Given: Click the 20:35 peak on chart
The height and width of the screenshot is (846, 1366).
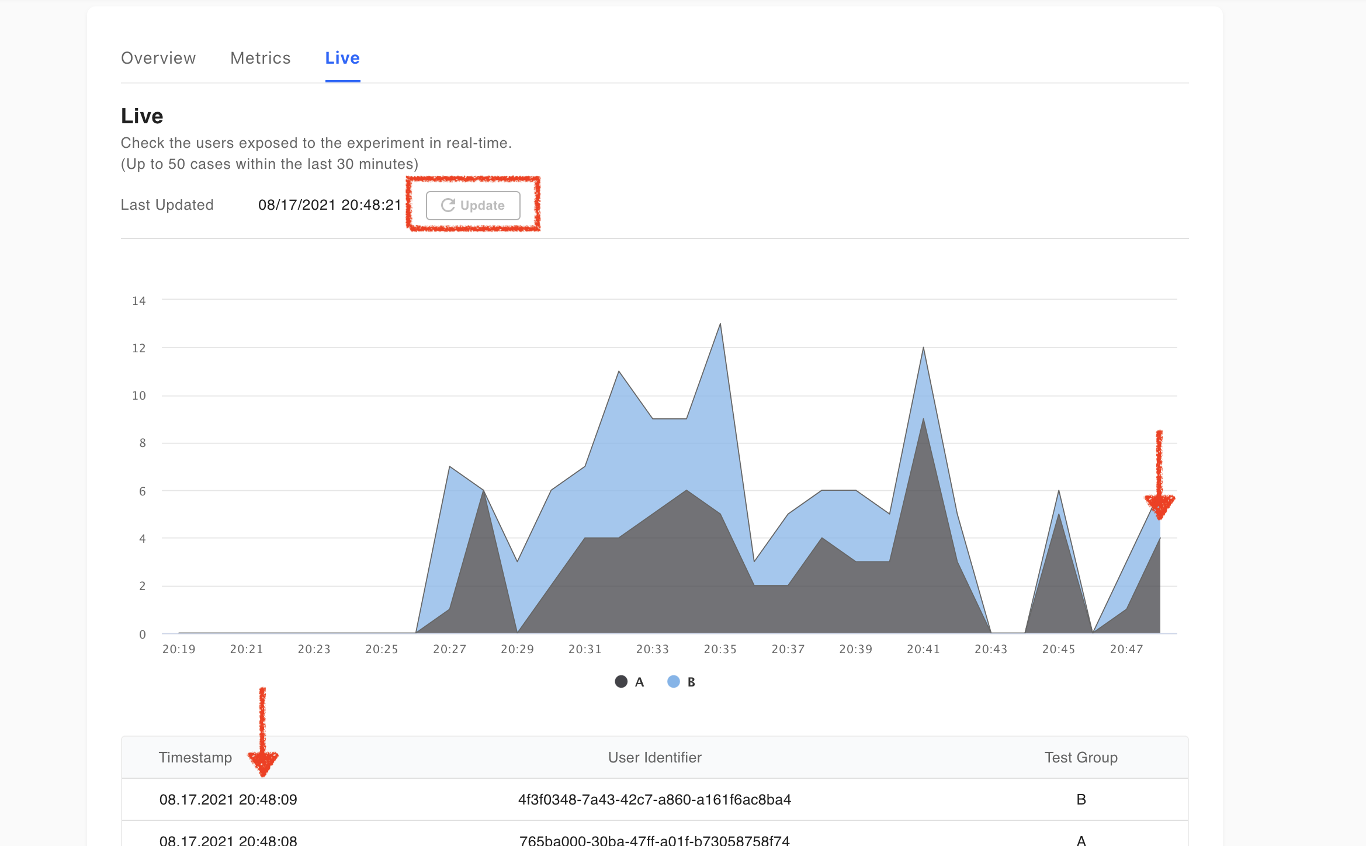Looking at the screenshot, I should point(720,325).
